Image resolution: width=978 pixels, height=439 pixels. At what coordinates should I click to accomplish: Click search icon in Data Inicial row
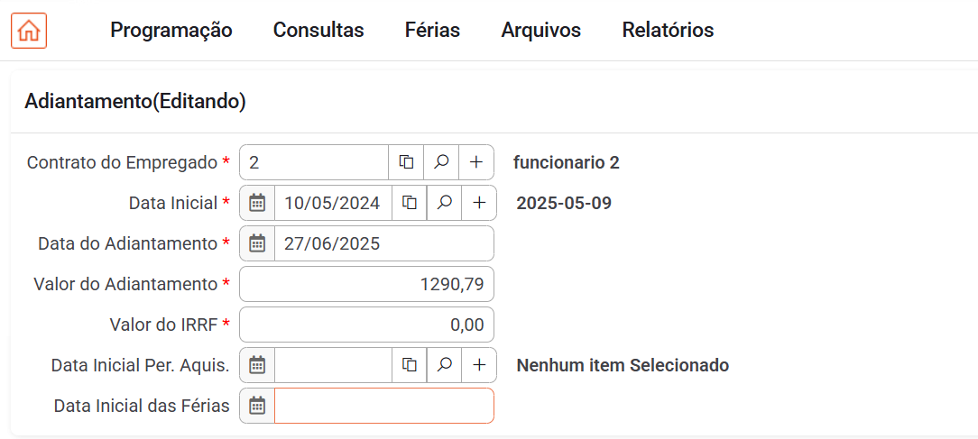[444, 203]
